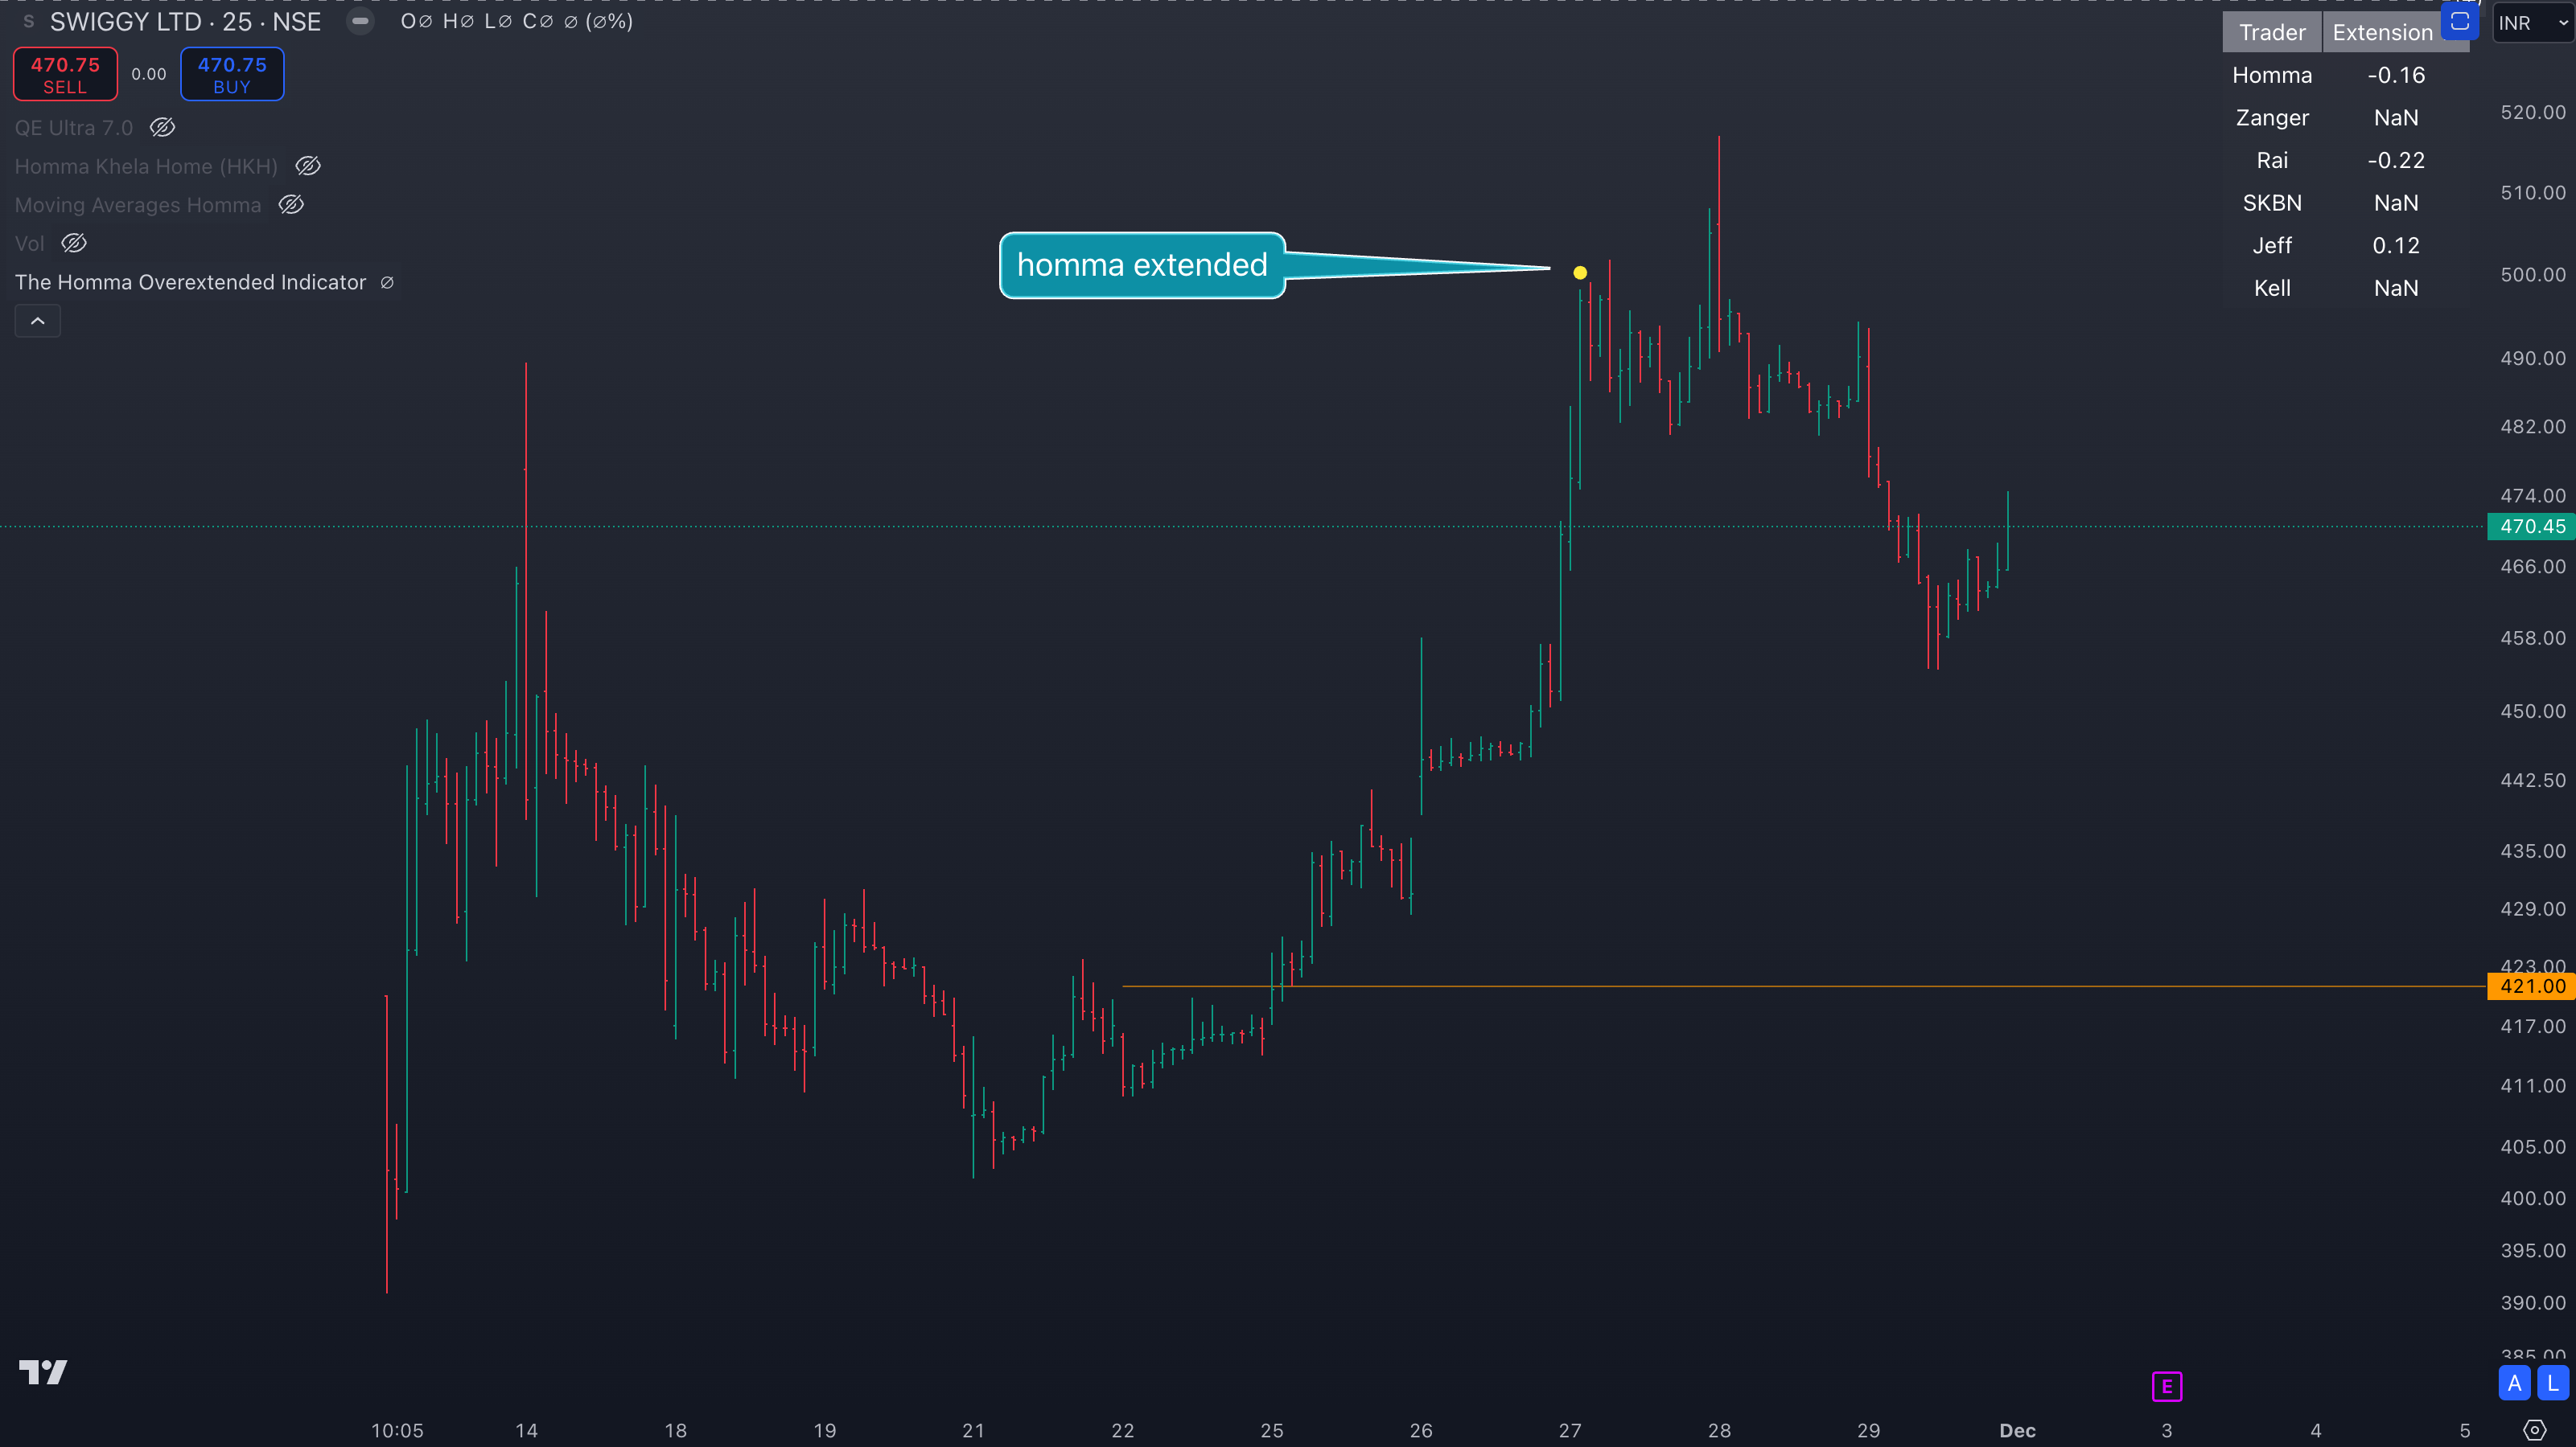Click the blue fullscreen icon at top right
This screenshot has height=1447, width=2576.
2460,21
